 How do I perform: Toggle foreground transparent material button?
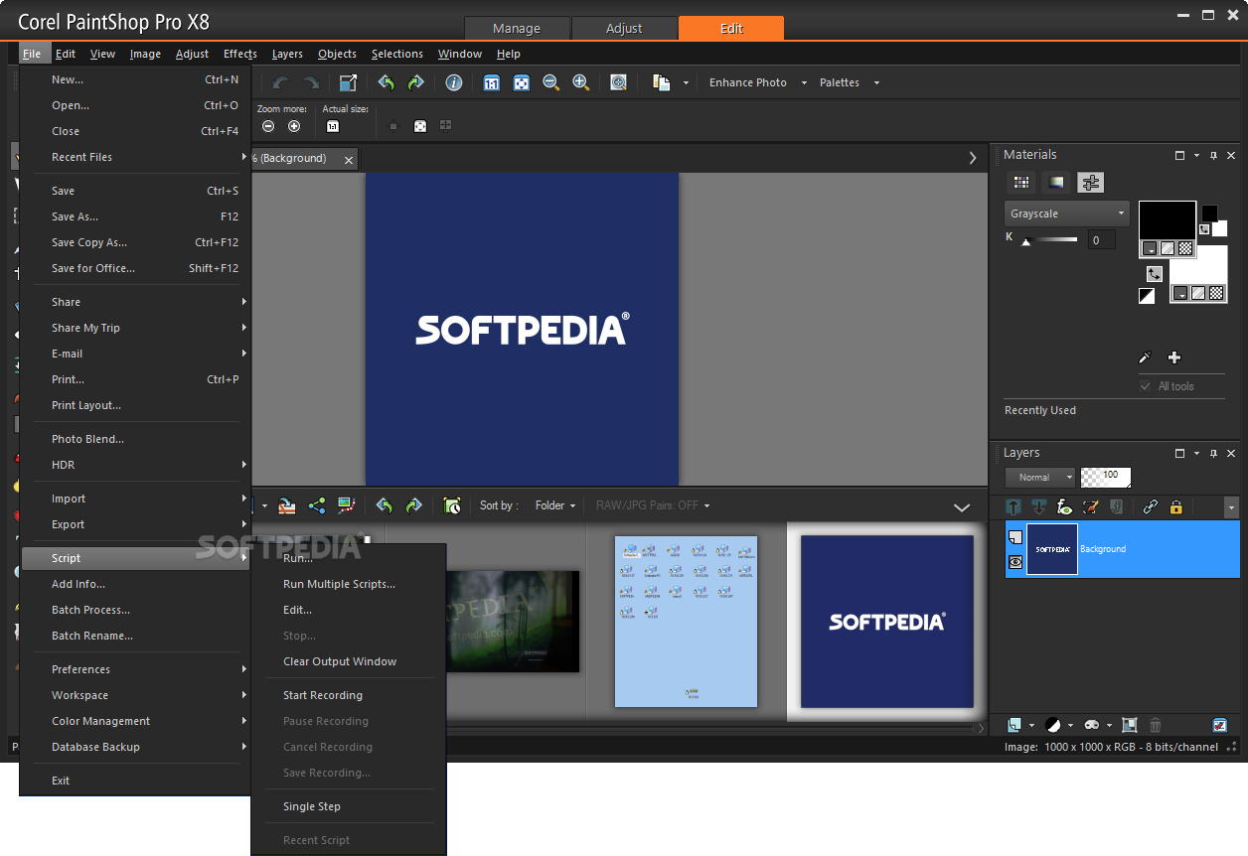tap(1185, 248)
